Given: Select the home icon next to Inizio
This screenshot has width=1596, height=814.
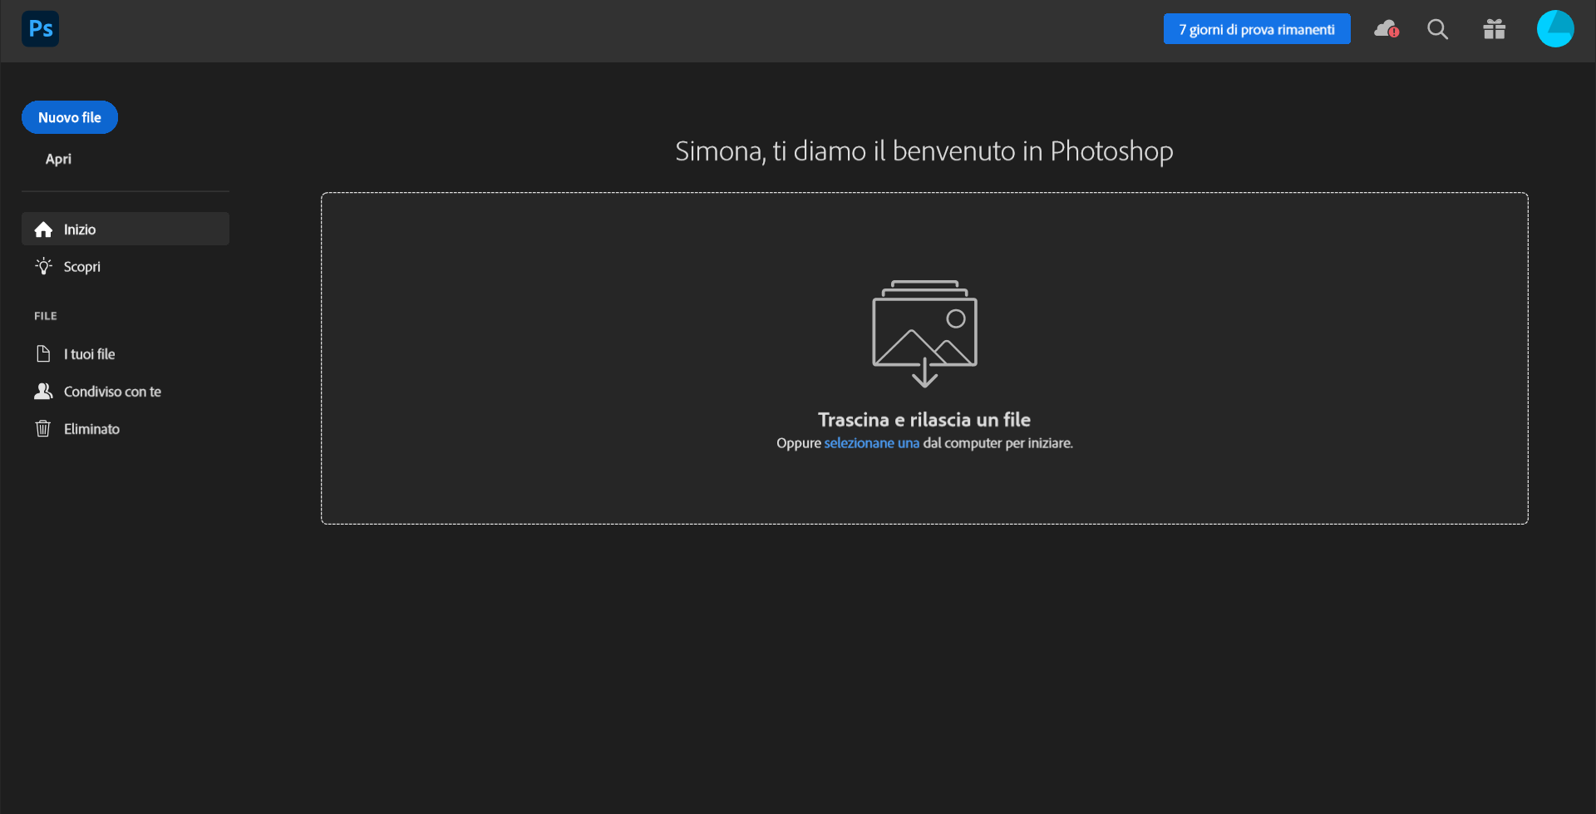Looking at the screenshot, I should tap(42, 229).
